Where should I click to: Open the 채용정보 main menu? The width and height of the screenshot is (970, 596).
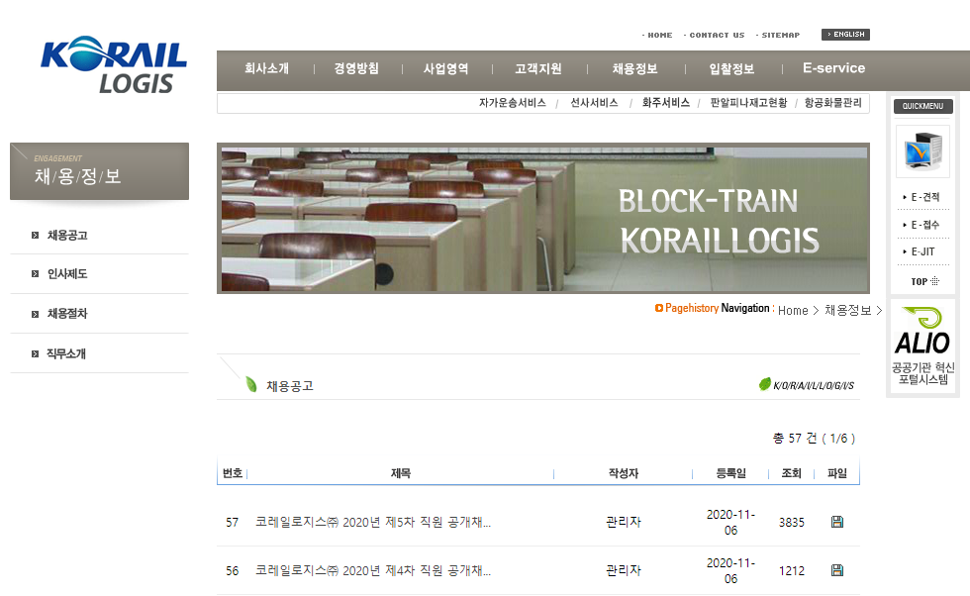pyautogui.click(x=634, y=68)
